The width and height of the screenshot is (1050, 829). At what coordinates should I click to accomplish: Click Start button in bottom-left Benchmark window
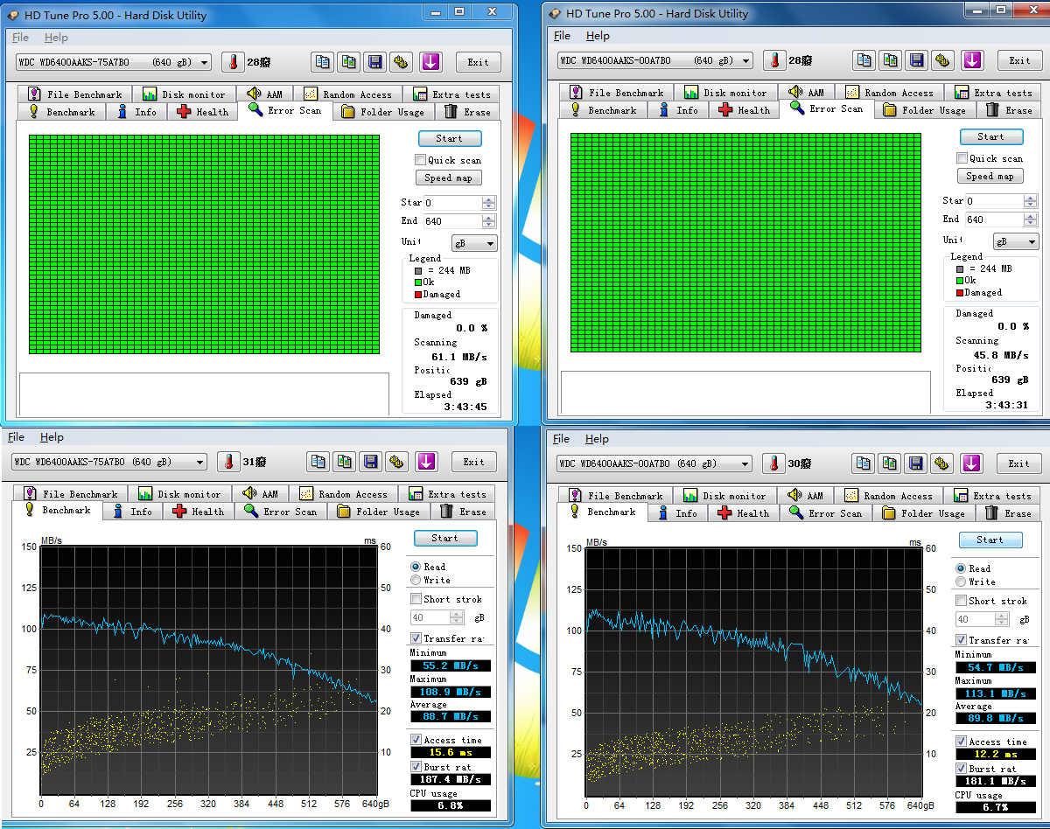click(444, 538)
